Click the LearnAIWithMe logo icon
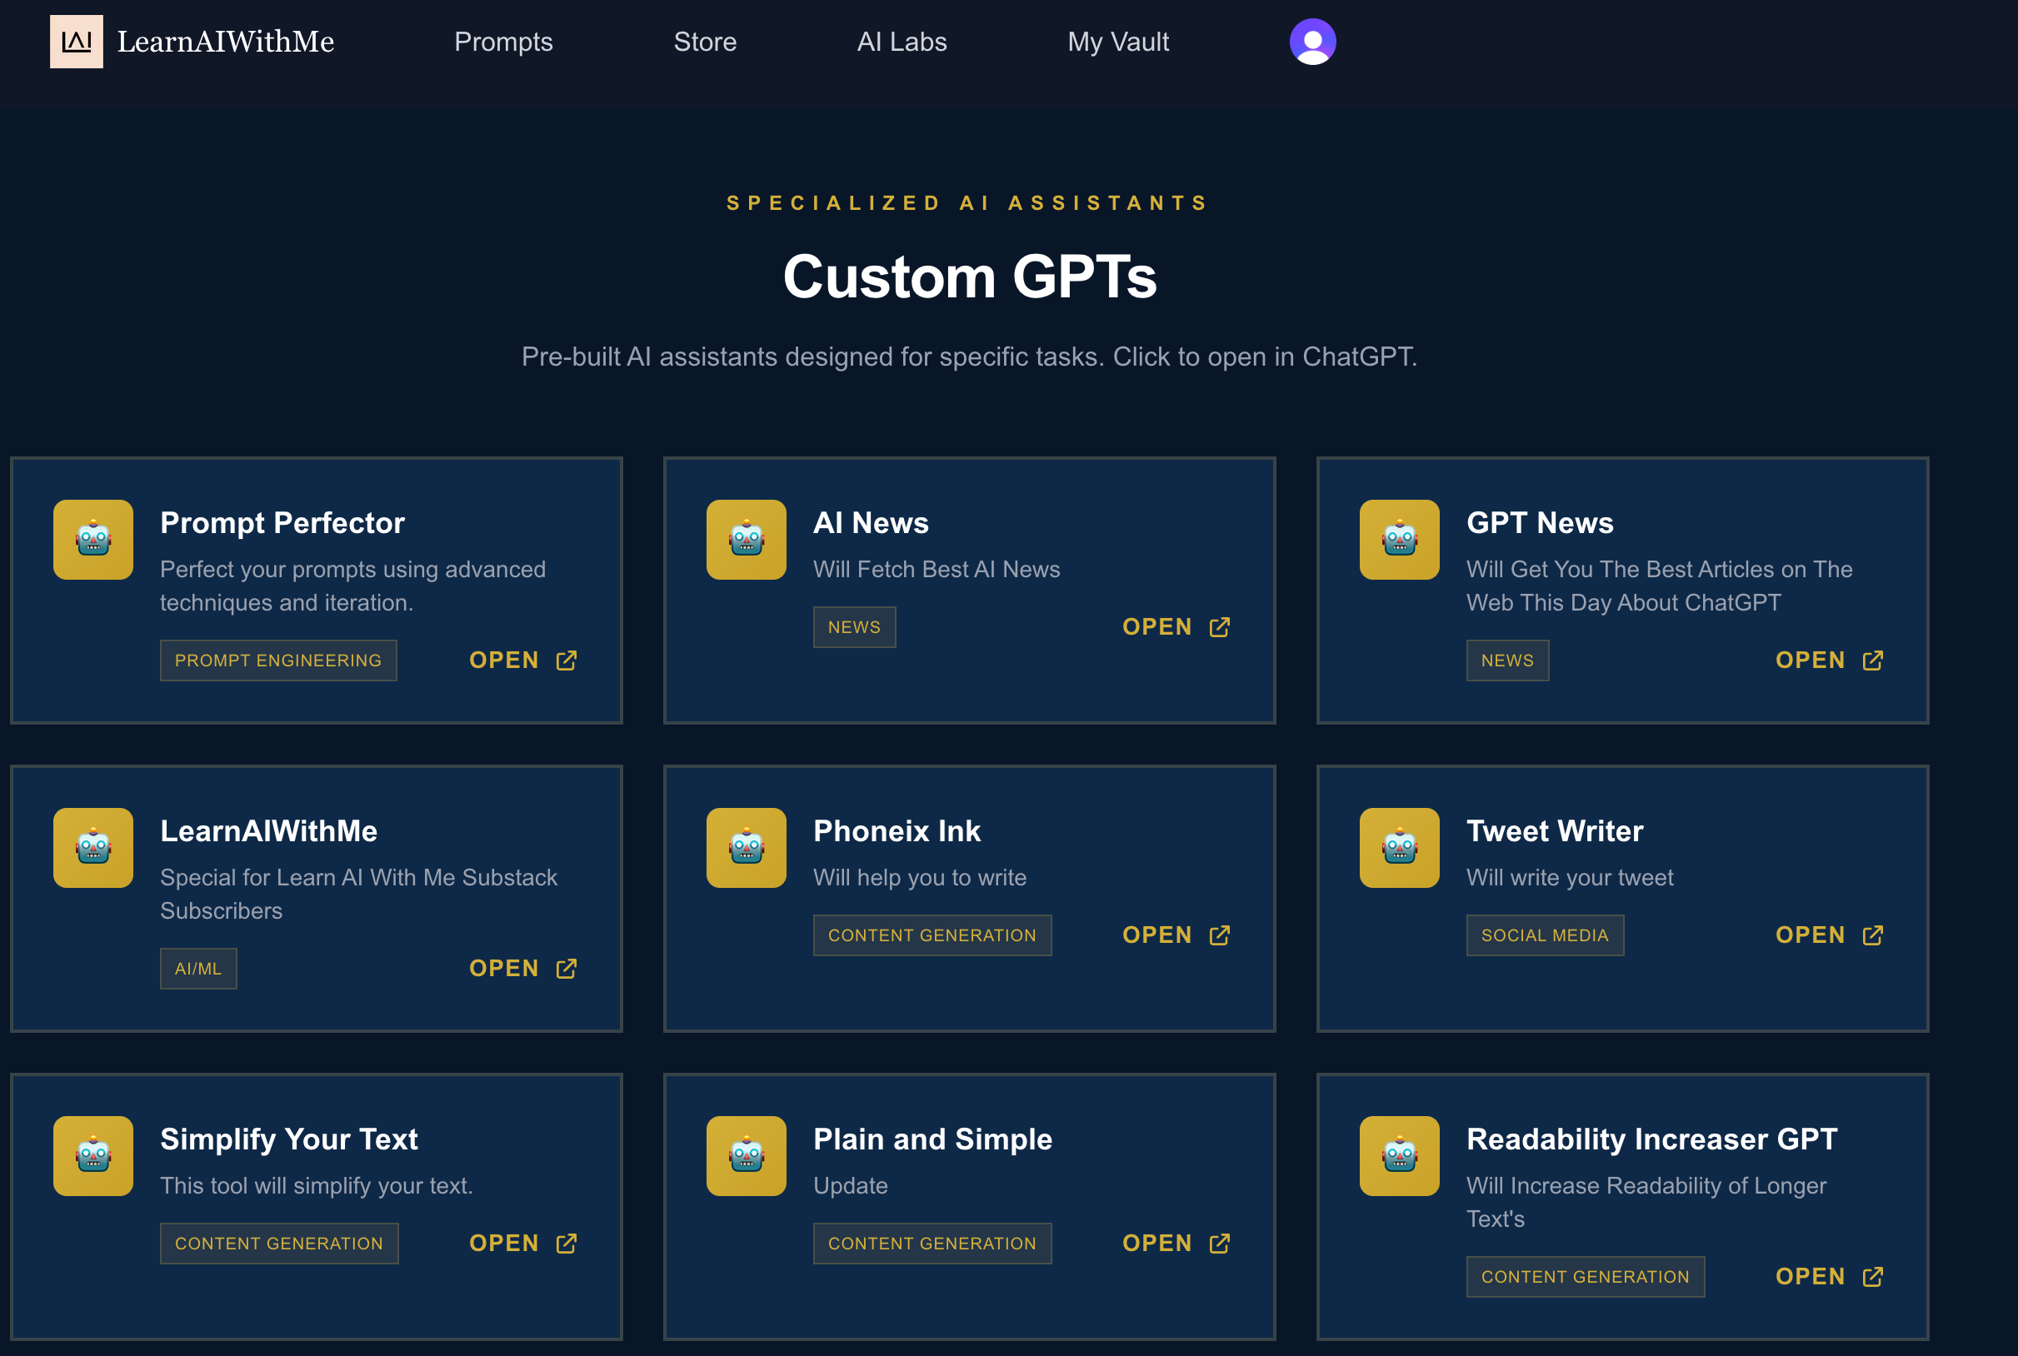 [x=76, y=42]
